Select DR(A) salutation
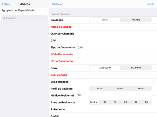Viewport: 157px width, 117px height. [105, 20]
